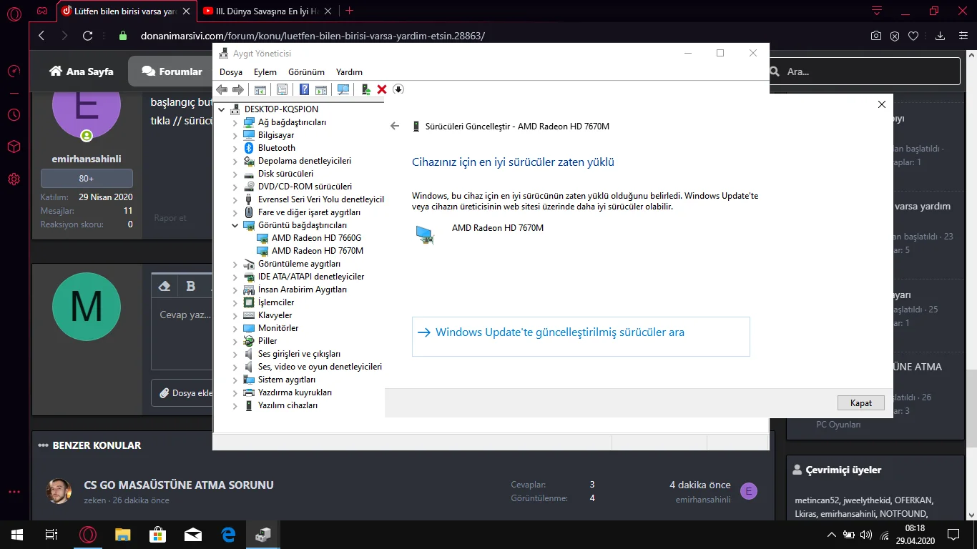This screenshot has height=549, width=977.
Task: Click the Update driver toolbar icon
Action: pyautogui.click(x=365, y=89)
